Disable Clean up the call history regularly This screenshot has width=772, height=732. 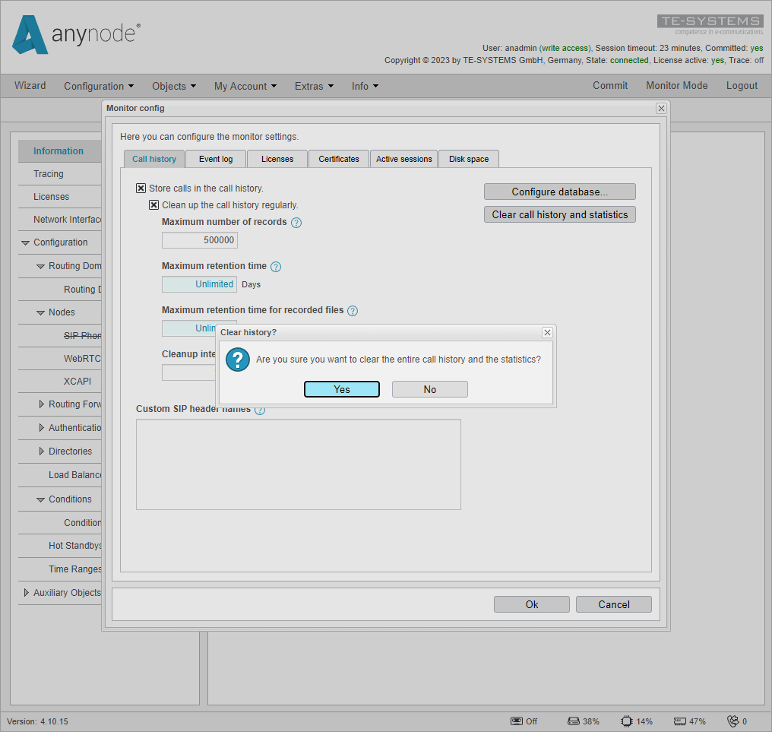[154, 204]
